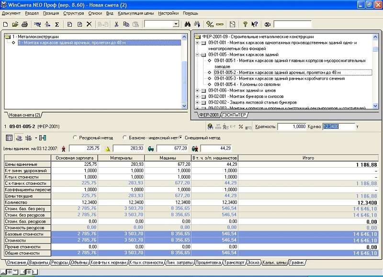Click the Кратность input field
The width and height of the screenshot is (383, 277).
click(x=292, y=127)
